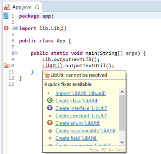Collapse the main method on line 8
Screen dimensions: 161x154
tap(16, 53)
